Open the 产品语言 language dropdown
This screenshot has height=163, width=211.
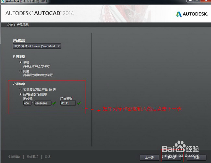coord(37,46)
